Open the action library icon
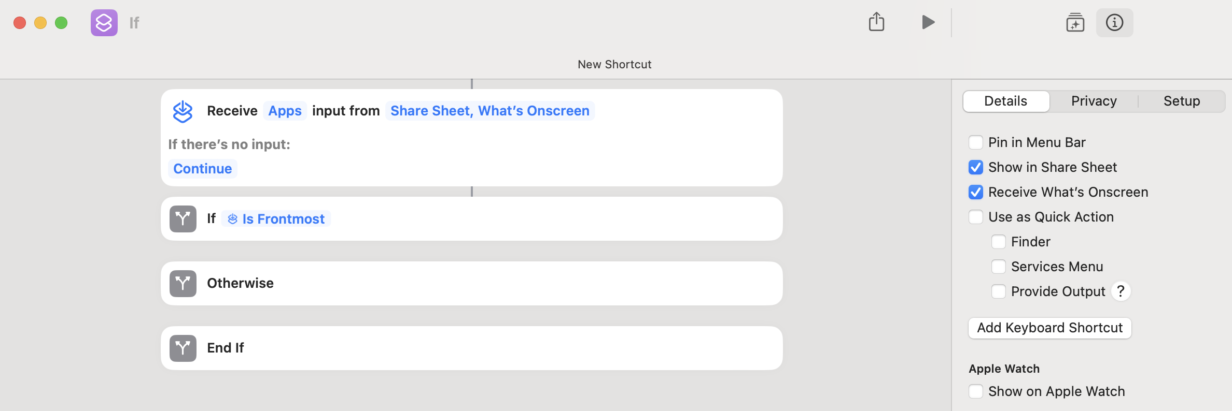The image size is (1232, 411). point(1075,23)
